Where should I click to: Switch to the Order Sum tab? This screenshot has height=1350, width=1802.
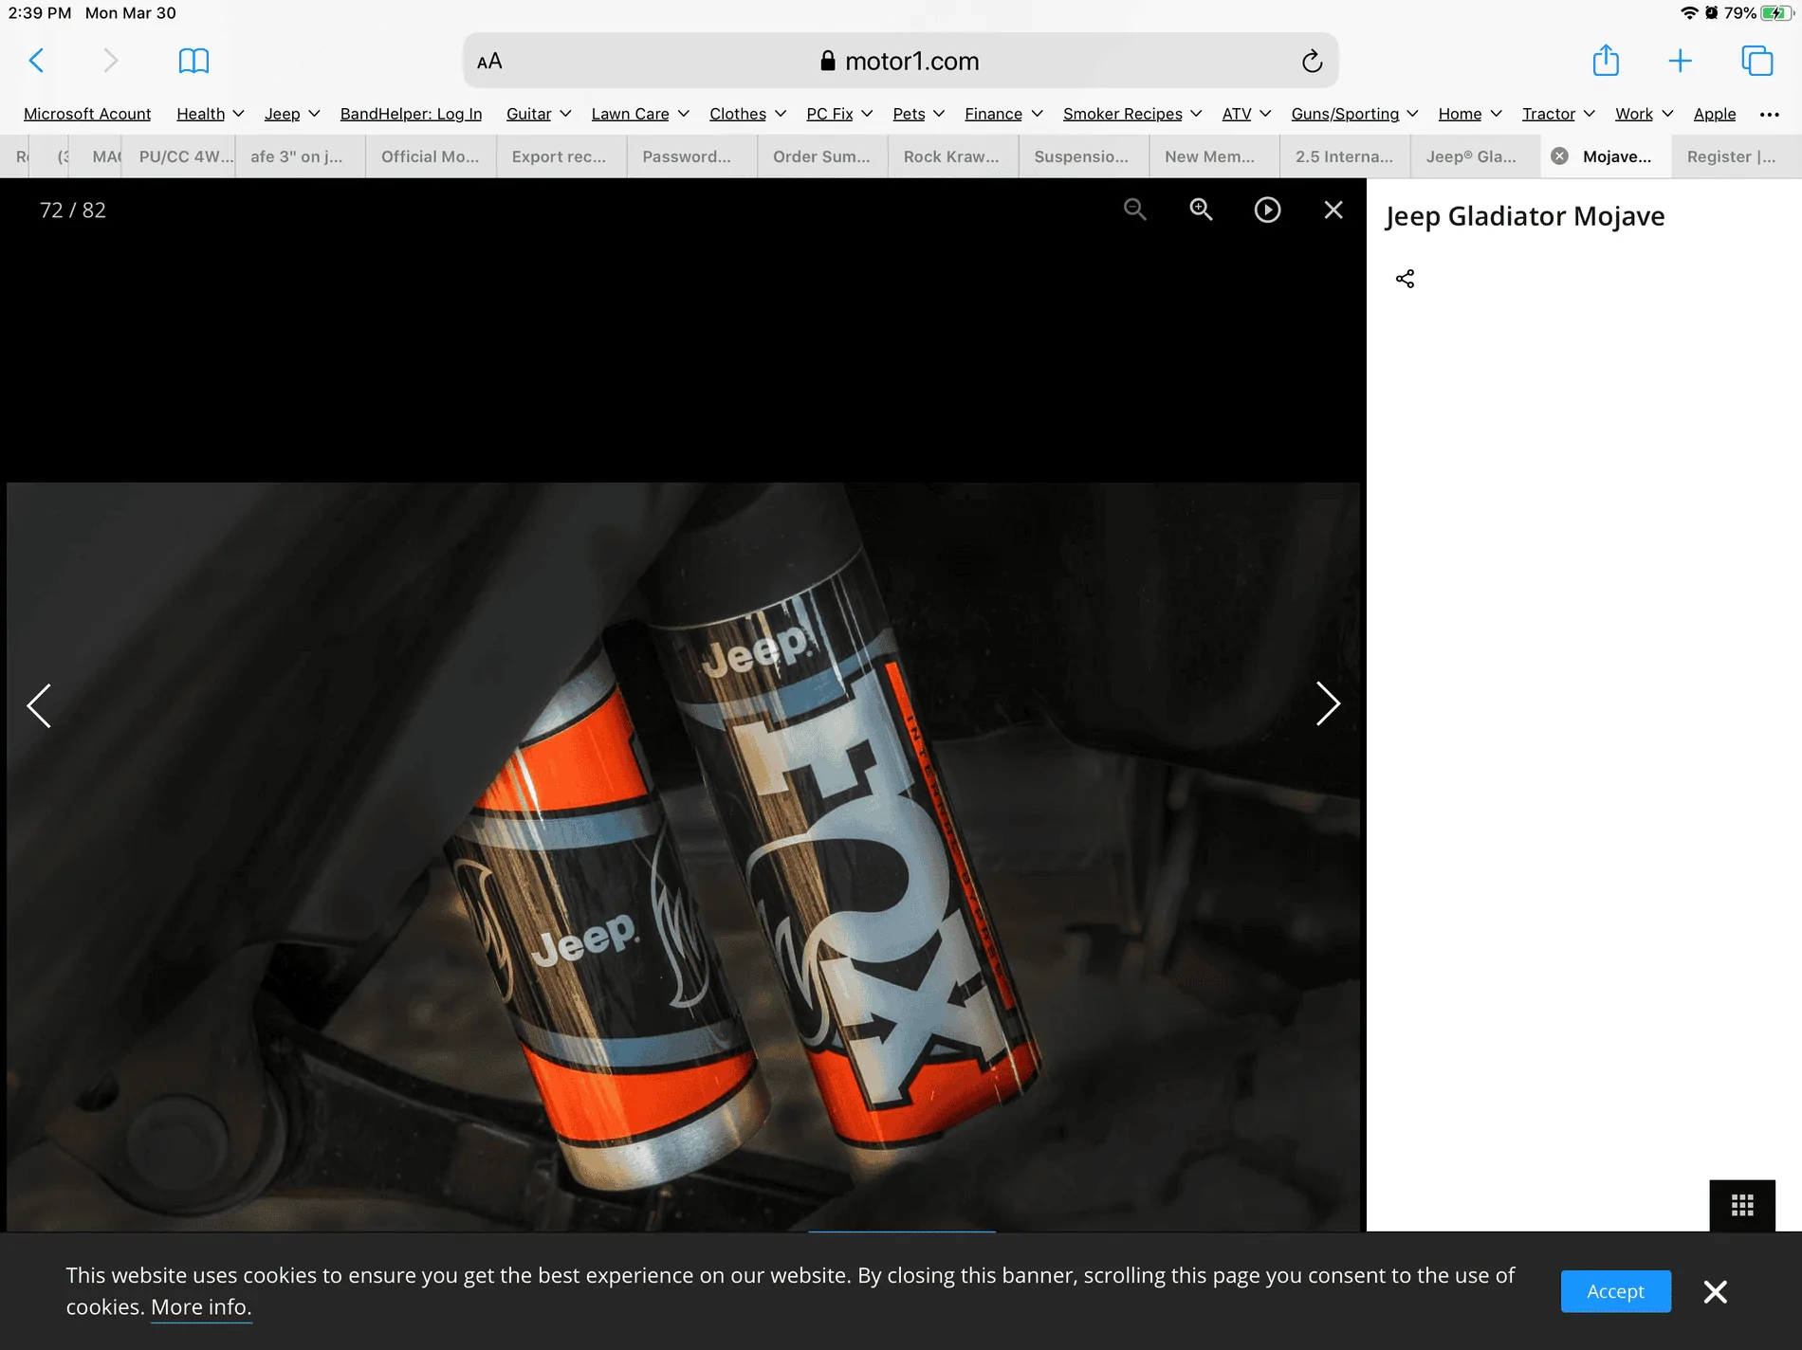pyautogui.click(x=823, y=156)
